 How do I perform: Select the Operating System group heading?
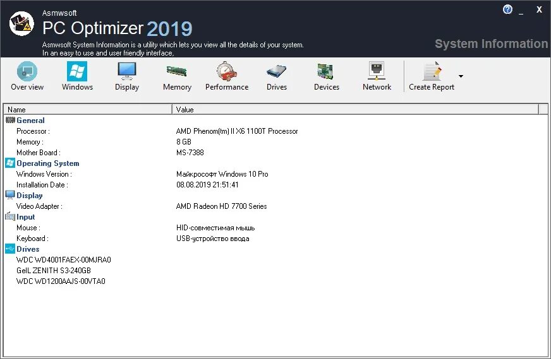click(x=48, y=163)
